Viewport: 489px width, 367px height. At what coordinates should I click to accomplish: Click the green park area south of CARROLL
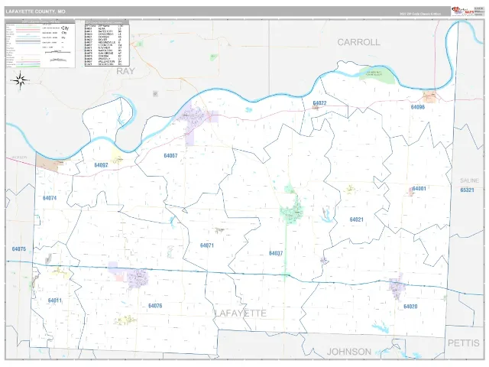[x=376, y=75]
